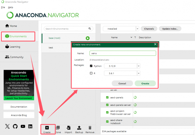
Task: Expand the Python version 3.12.9 dropdown
Action: [139, 66]
